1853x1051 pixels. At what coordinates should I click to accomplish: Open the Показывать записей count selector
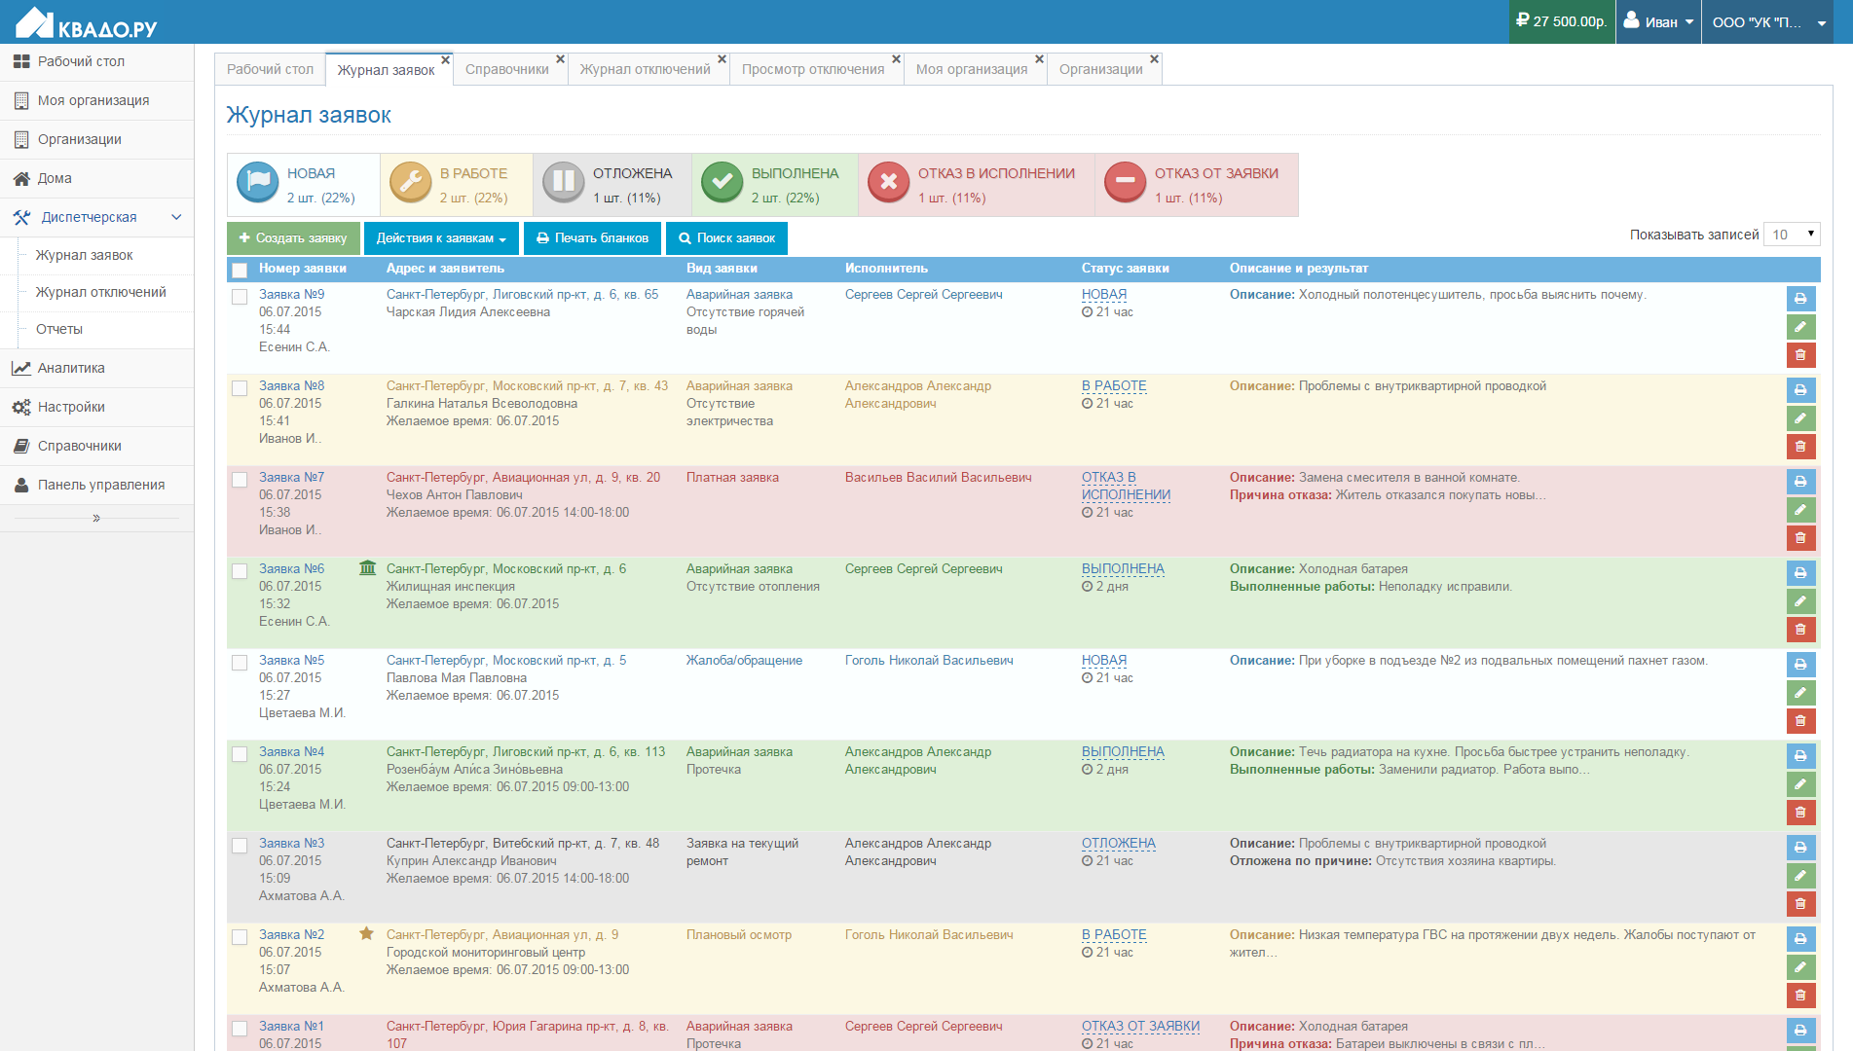pyautogui.click(x=1792, y=235)
